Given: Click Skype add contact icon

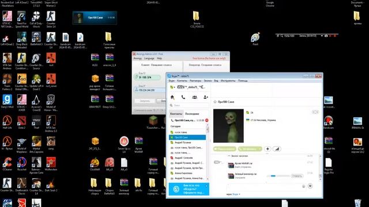Looking at the screenshot, I should pyautogui.click(x=206, y=97).
